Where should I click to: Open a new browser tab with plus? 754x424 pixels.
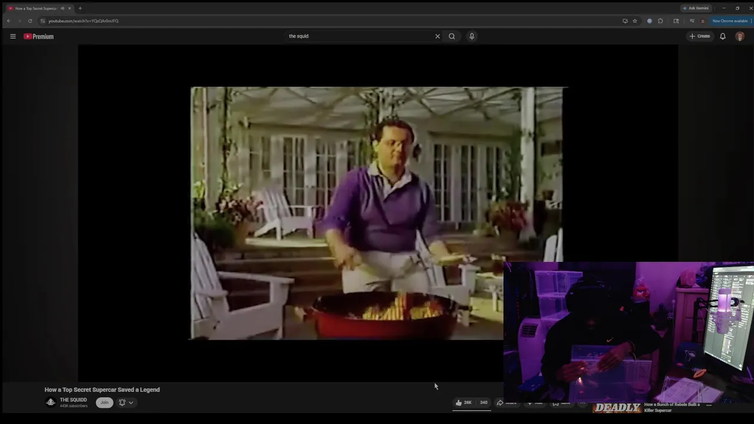(x=80, y=8)
